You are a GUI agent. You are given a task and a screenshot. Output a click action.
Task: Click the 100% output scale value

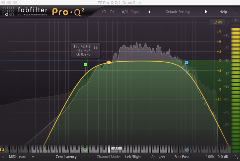[210, 157]
